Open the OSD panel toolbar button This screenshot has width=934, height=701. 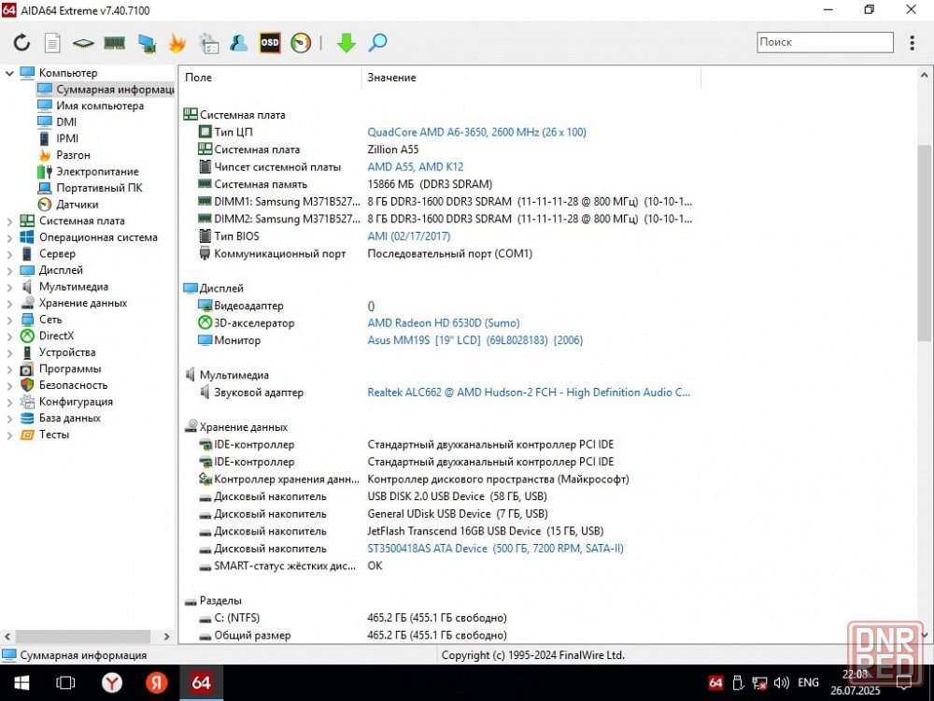pyautogui.click(x=269, y=43)
